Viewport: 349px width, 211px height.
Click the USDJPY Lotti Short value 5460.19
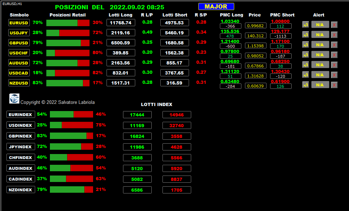click(x=174, y=33)
